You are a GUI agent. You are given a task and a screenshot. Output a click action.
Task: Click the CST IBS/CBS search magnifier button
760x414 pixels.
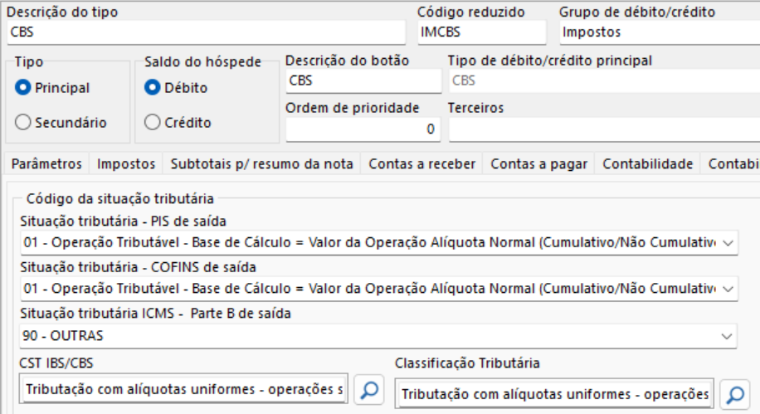coord(368,390)
